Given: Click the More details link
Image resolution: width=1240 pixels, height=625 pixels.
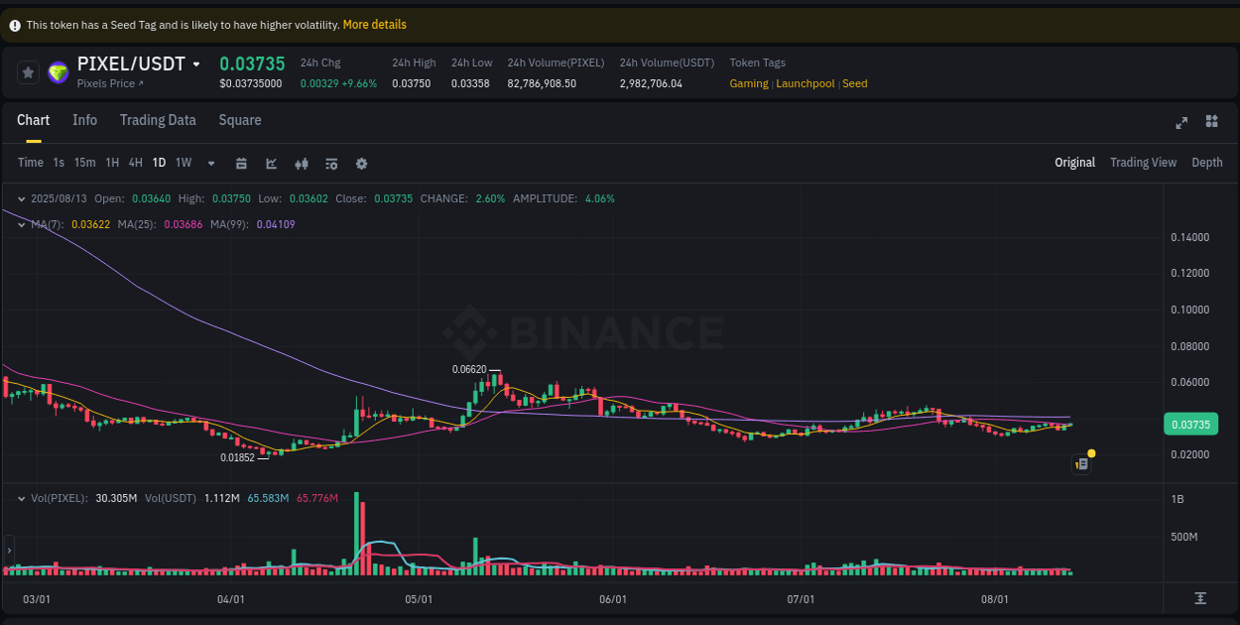Looking at the screenshot, I should pos(374,24).
